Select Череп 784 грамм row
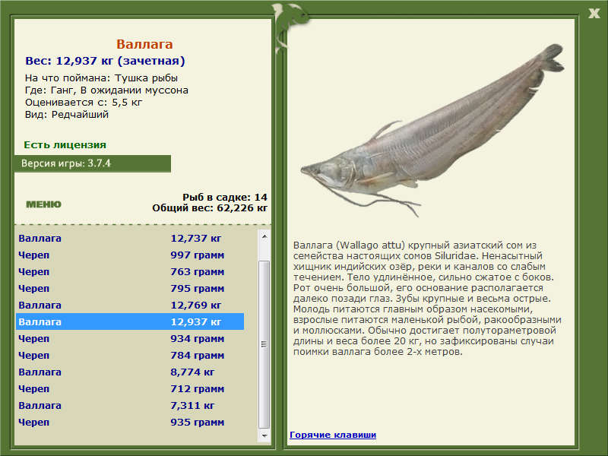Image resolution: width=608 pixels, height=456 pixels. [130, 355]
